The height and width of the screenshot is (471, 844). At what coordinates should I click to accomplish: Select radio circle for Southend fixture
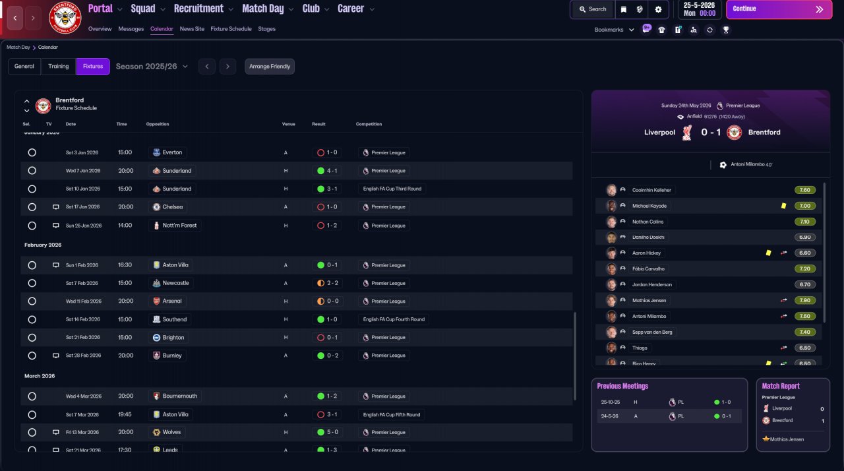pyautogui.click(x=32, y=319)
